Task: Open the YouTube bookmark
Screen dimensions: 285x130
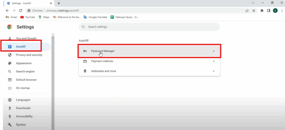Action: click(x=28, y=17)
